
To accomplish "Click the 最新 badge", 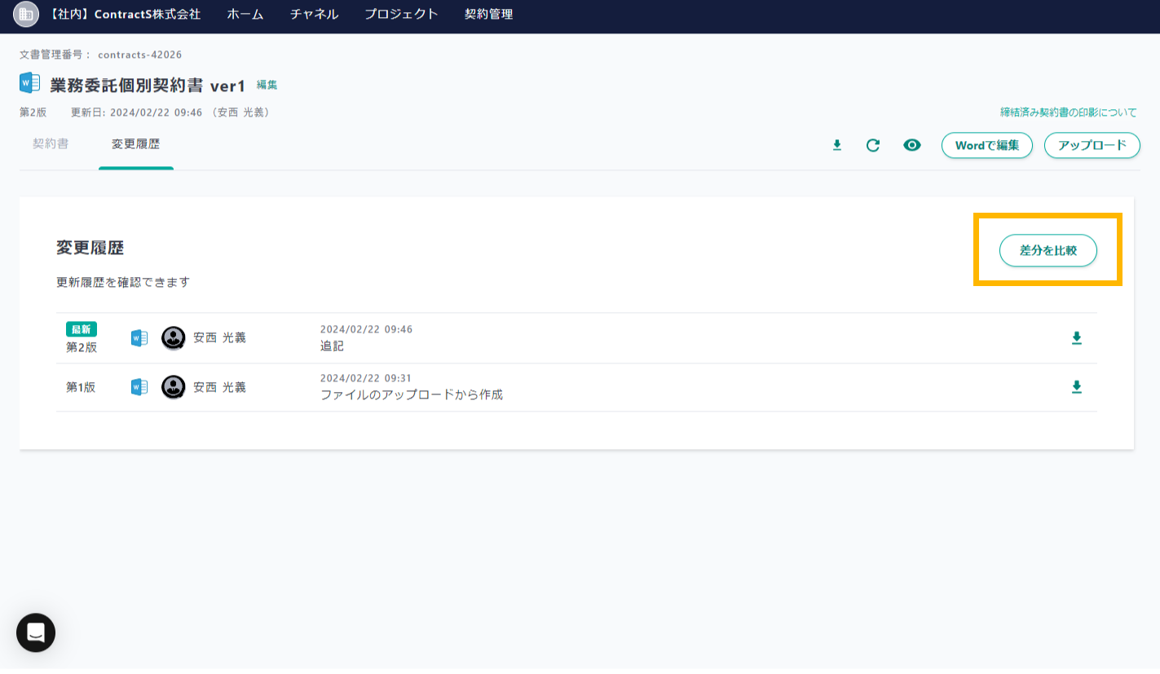I will click(x=82, y=329).
